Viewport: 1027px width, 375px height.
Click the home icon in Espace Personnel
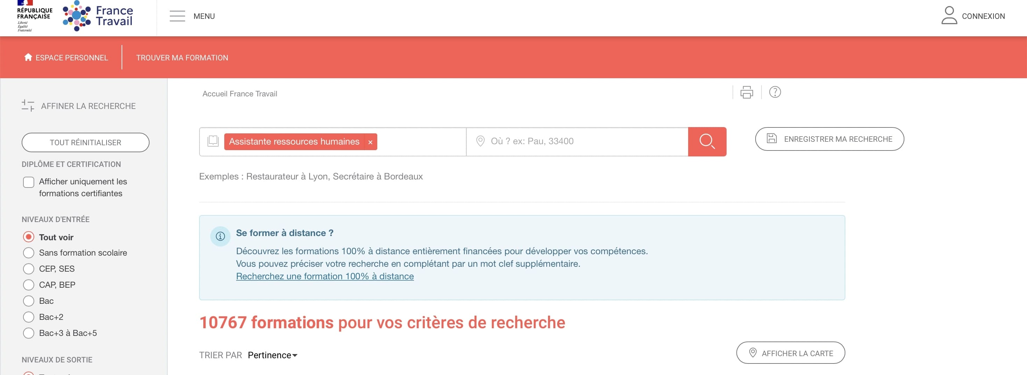[x=28, y=57]
